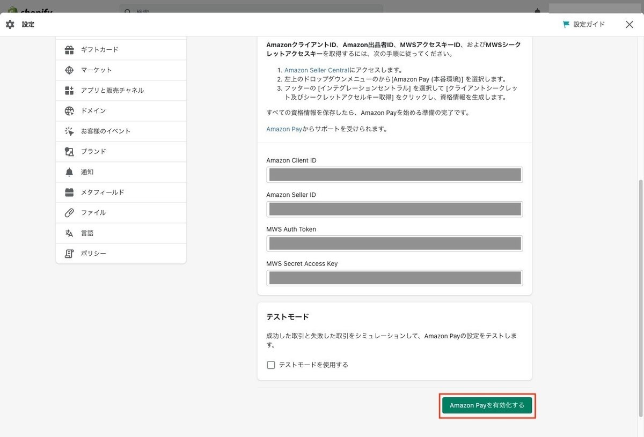Open ファイル settings section
This screenshot has width=644, height=437.
121,213
